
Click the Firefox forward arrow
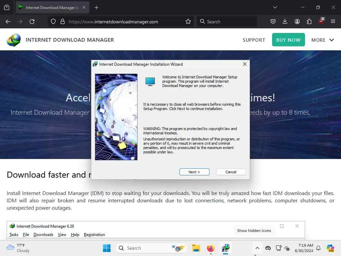(20, 22)
